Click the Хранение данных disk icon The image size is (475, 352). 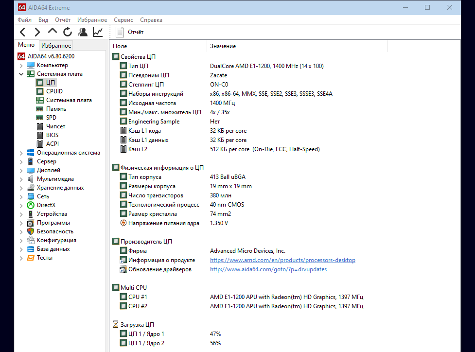click(31, 188)
